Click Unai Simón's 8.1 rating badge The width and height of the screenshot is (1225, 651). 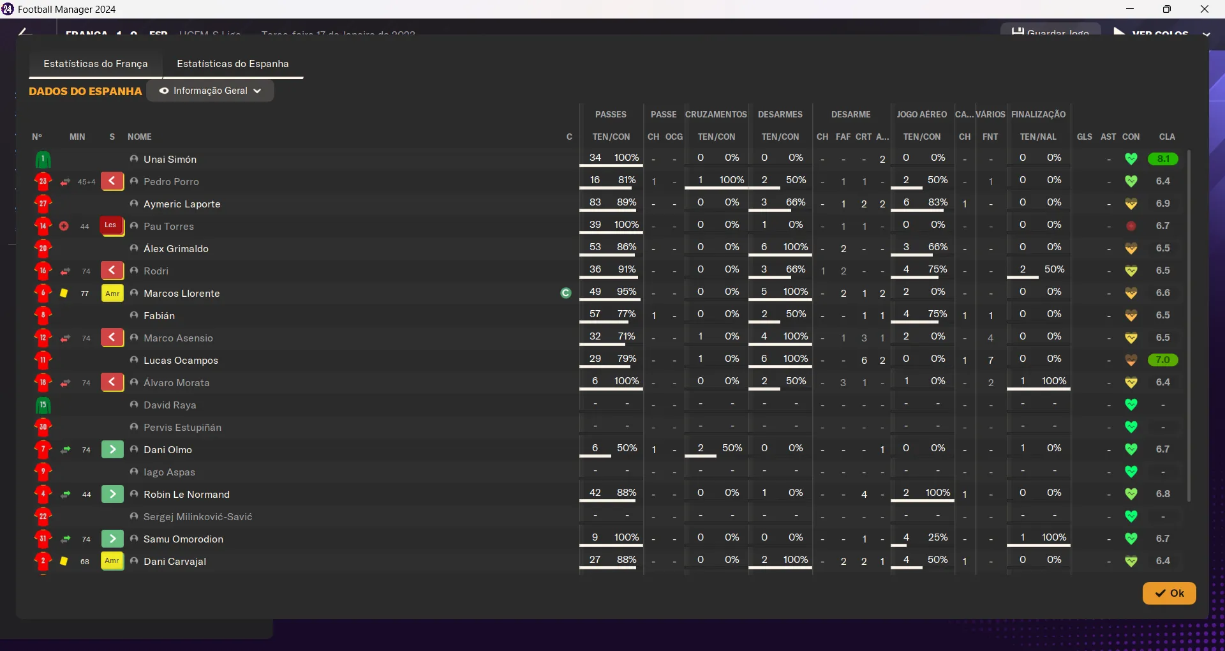1162,159
